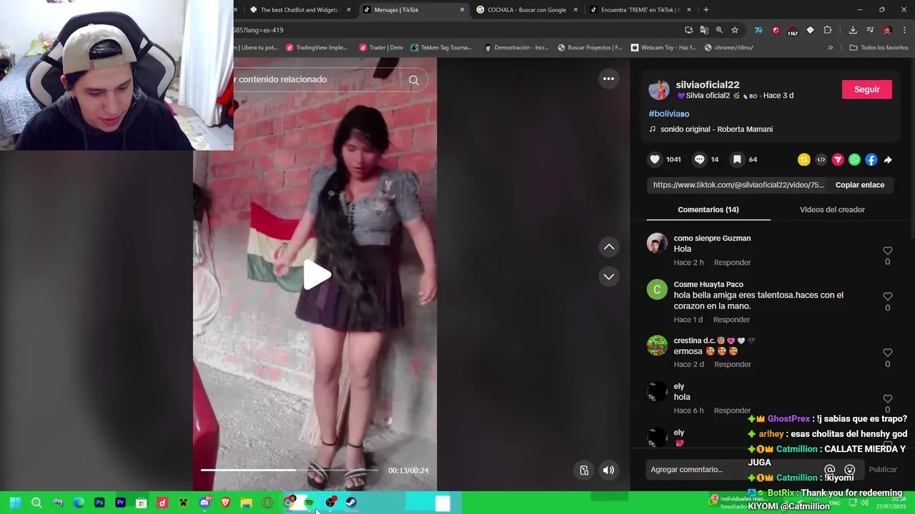915x514 pixels.
Task: Select the Comentarios (14) tab
Action: [708, 209]
